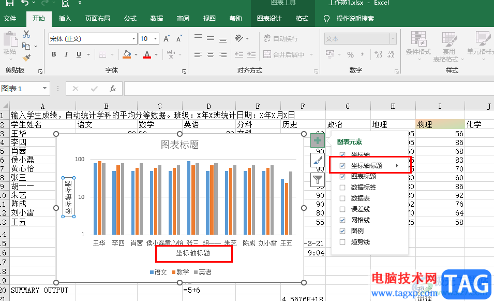Open Chart Filters with the funnel button
The height and width of the screenshot is (301, 494).
tap(317, 180)
